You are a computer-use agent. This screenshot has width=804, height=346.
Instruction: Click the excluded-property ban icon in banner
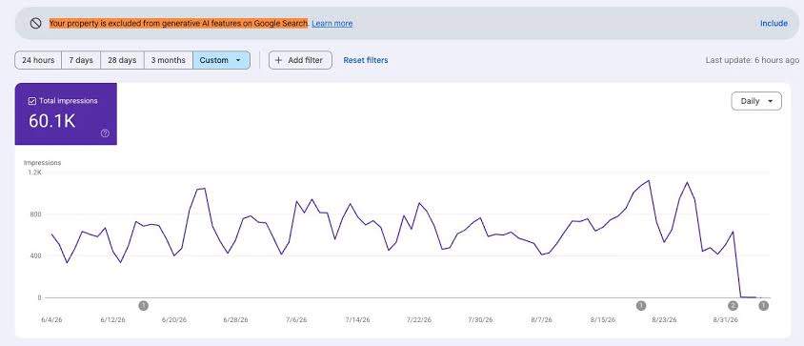[35, 23]
